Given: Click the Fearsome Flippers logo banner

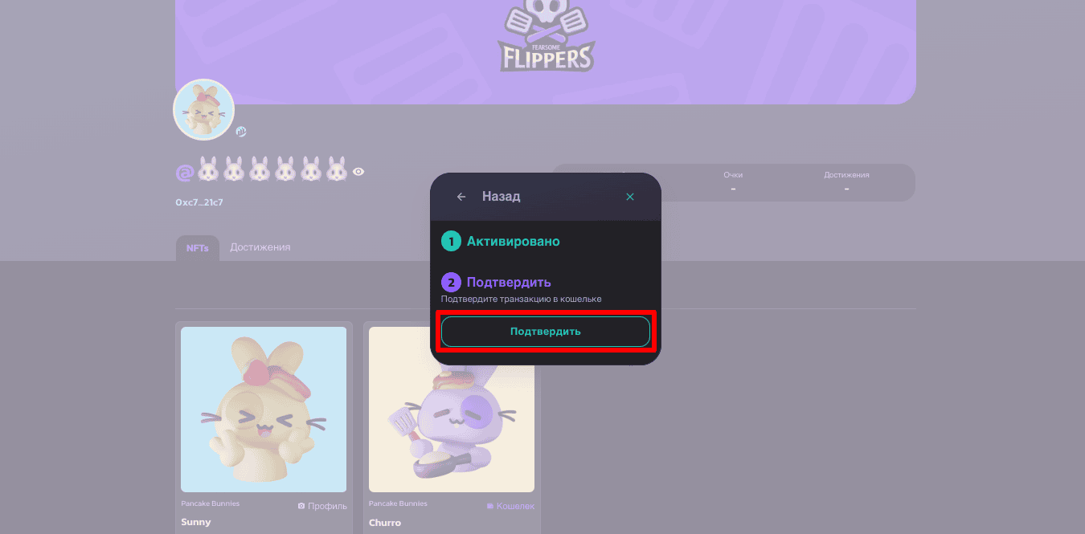Looking at the screenshot, I should coord(547,36).
